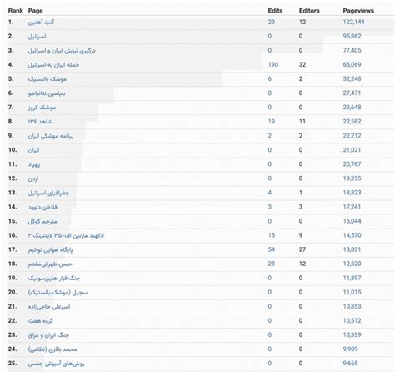395x372 pixels.
Task: Sort by the Pageviews column header
Action: pyautogui.click(x=358, y=11)
